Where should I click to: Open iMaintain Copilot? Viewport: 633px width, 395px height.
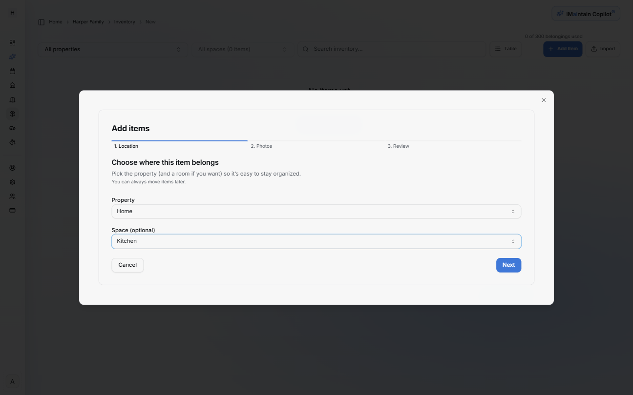[586, 13]
